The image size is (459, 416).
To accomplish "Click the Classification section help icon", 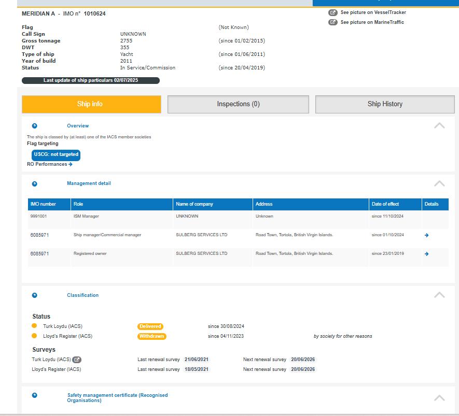I will pyautogui.click(x=35, y=295).
